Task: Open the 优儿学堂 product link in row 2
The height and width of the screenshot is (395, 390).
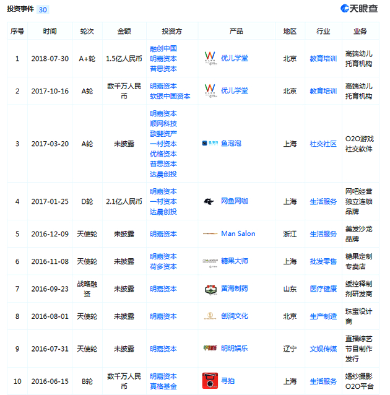Action: (234, 90)
